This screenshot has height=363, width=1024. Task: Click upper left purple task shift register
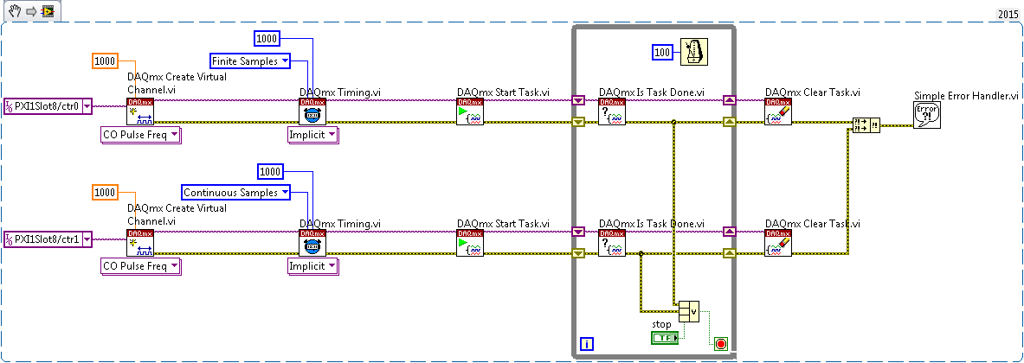tap(578, 100)
